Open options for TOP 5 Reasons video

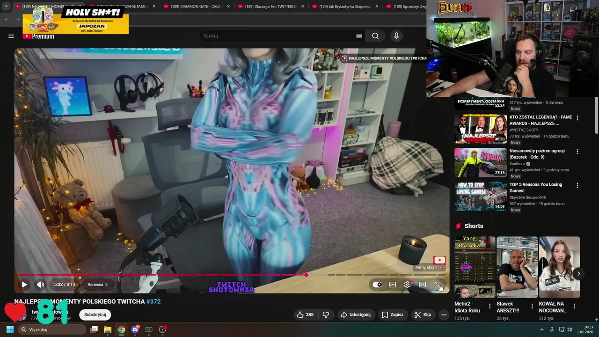577,185
